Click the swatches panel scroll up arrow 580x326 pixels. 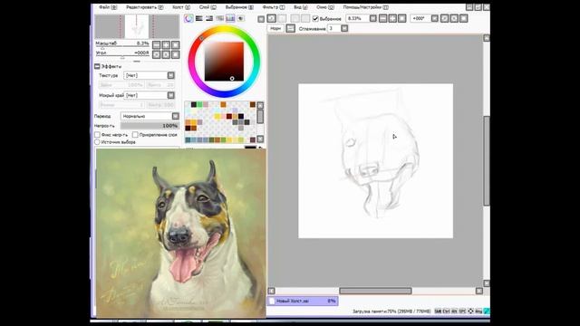click(260, 106)
